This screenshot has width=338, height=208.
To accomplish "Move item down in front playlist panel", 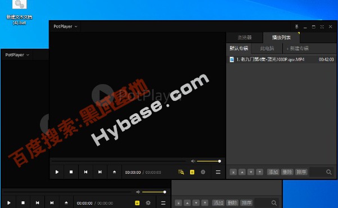I will pyautogui.click(x=251, y=172).
